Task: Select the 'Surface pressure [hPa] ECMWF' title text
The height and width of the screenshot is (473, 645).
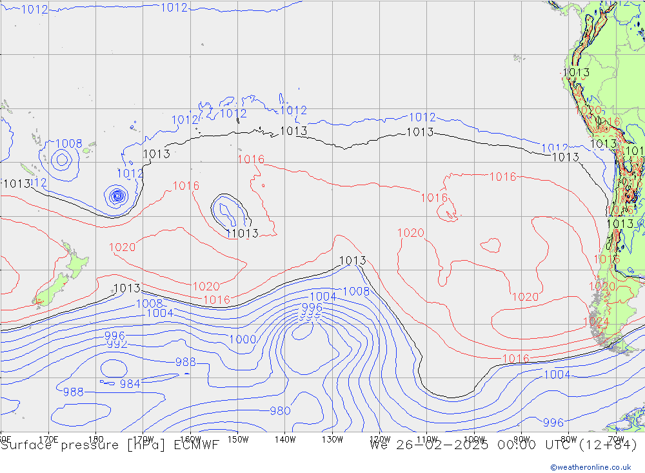Action: click(x=110, y=445)
